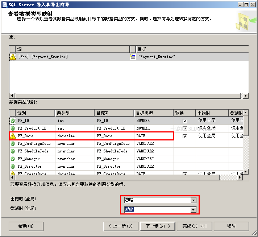Click the warning icon beside [dbo].[Payment_Examine]
The height and width of the screenshot is (237, 258).
click(x=13, y=57)
